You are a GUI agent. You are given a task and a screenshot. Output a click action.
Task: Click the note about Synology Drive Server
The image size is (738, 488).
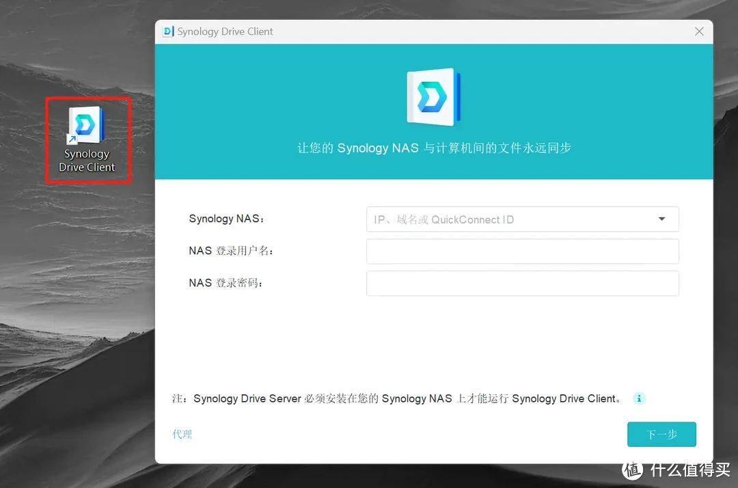coord(396,398)
